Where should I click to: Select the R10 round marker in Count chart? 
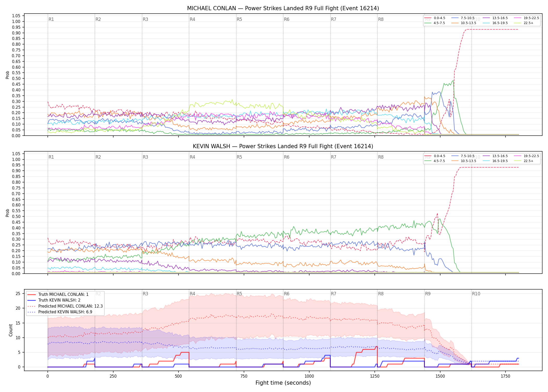(476, 294)
